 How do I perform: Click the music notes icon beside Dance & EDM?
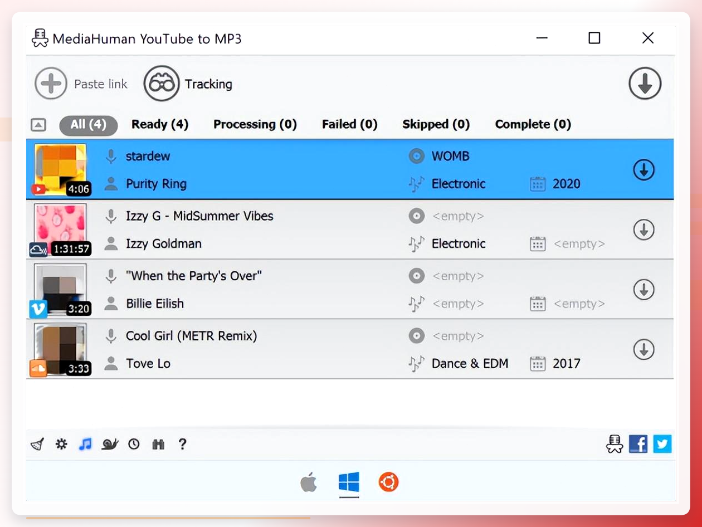point(416,364)
